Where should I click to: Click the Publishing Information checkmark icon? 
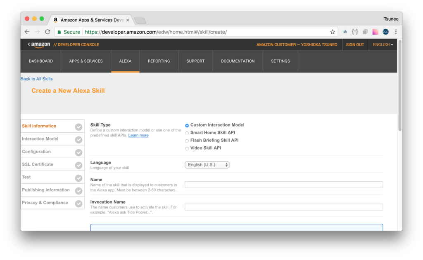pos(78,191)
